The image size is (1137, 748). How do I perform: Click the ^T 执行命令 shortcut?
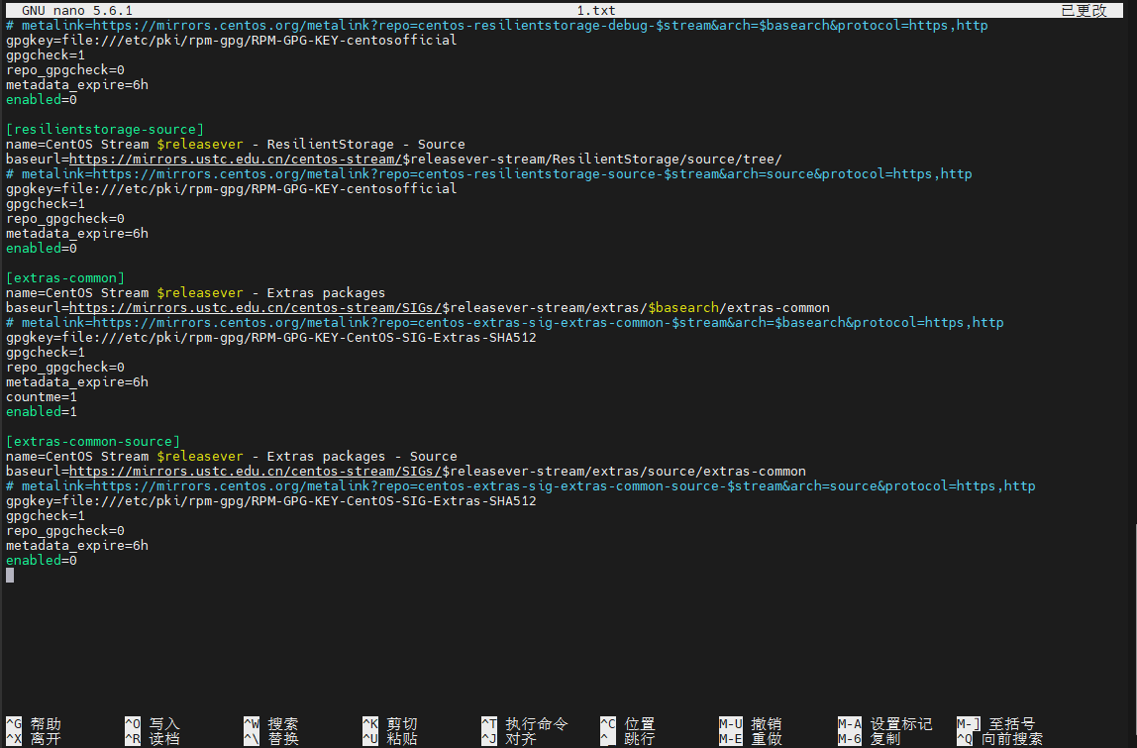[x=525, y=724]
